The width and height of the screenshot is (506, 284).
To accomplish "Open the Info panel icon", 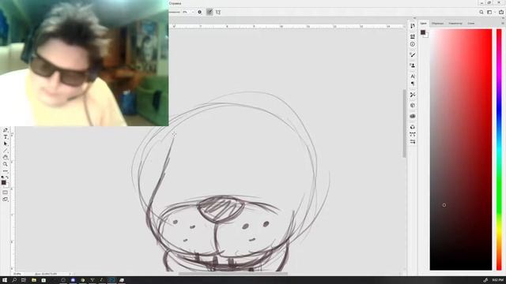I will [413, 44].
